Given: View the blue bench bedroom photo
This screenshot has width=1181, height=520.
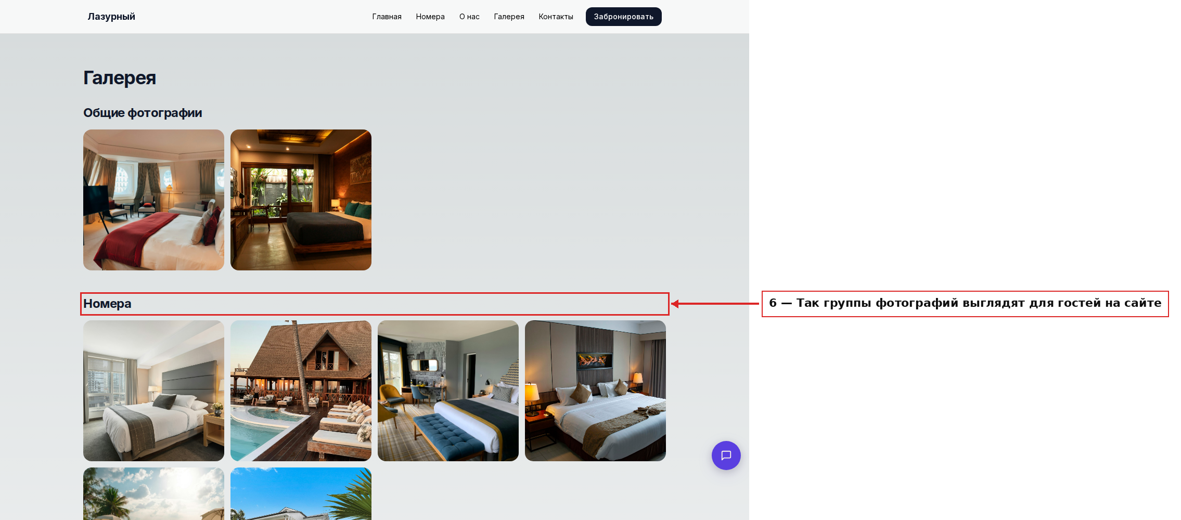Looking at the screenshot, I should 448,391.
